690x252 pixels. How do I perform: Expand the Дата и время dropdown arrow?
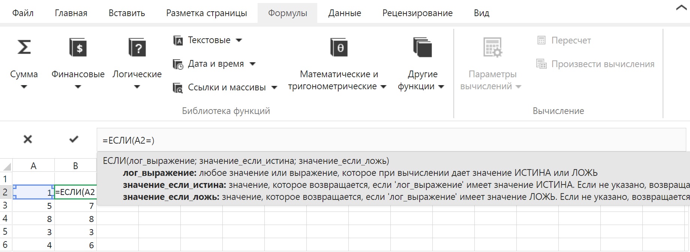coord(252,64)
